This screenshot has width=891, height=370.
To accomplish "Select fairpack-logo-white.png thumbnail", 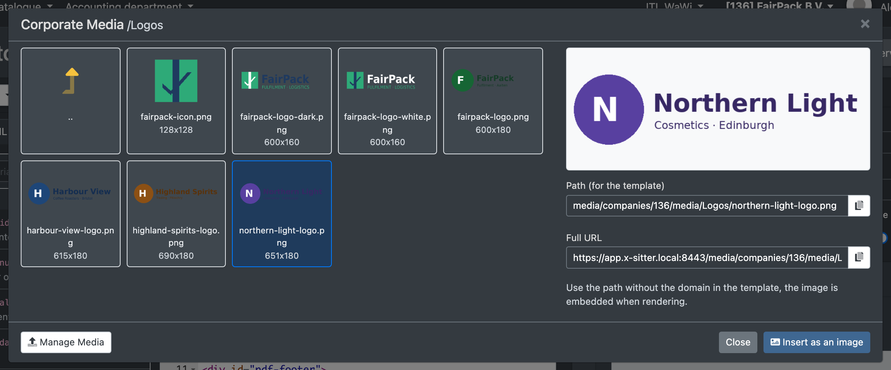I will pos(388,101).
